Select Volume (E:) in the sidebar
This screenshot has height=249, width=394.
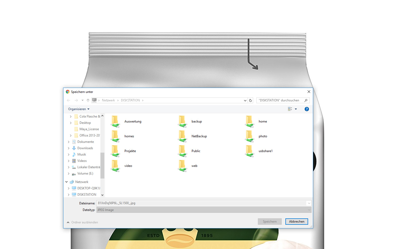(x=82, y=173)
